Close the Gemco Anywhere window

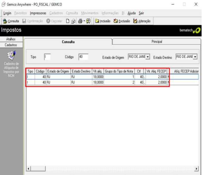196,4
